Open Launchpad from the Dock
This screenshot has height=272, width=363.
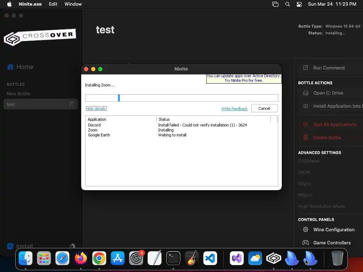44,258
